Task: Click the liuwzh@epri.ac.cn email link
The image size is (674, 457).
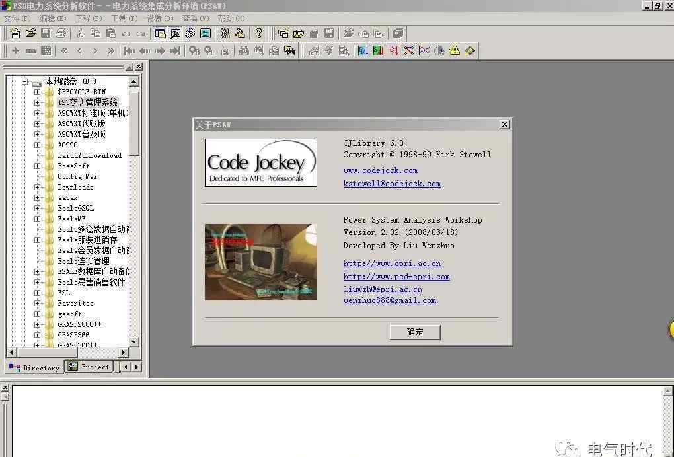Action: click(x=383, y=289)
